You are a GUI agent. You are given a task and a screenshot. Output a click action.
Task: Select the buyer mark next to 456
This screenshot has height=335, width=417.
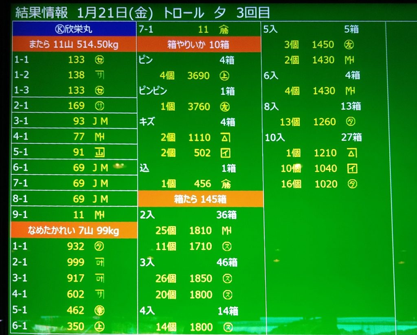[224, 184]
